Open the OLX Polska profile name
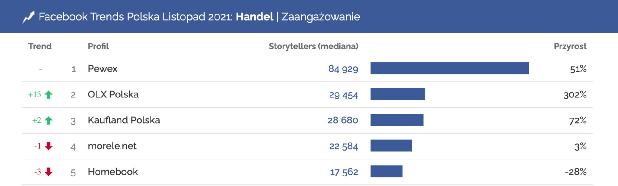Image resolution: width=618 pixels, height=186 pixels. pyautogui.click(x=113, y=94)
